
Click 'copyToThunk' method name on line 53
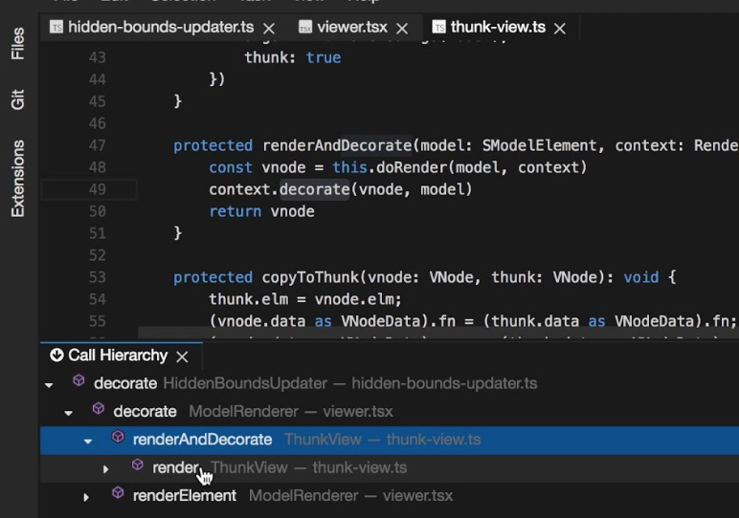(x=310, y=277)
